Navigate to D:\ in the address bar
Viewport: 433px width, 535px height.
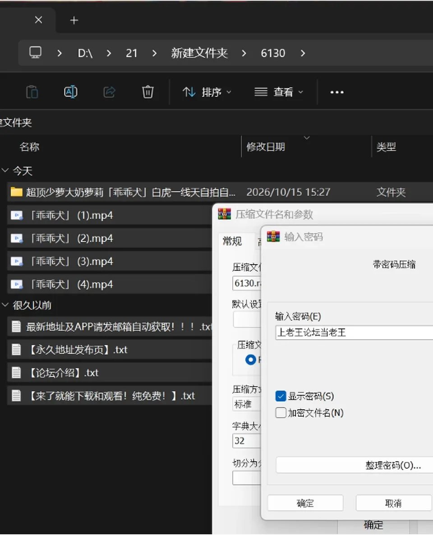tap(85, 53)
